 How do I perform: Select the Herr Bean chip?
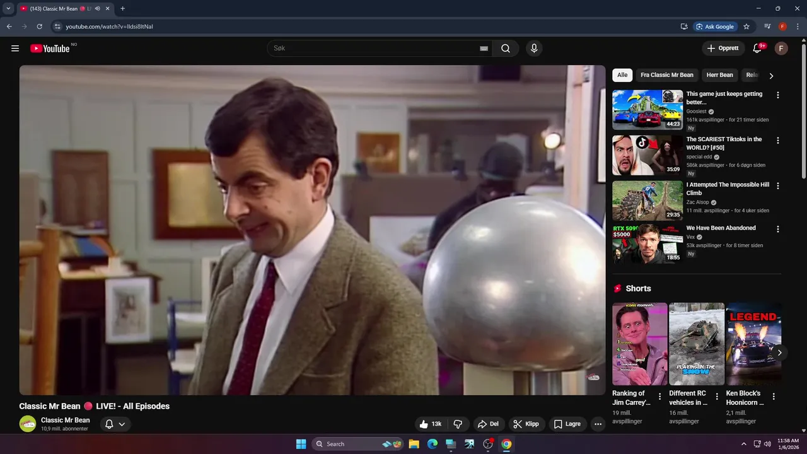(x=720, y=75)
